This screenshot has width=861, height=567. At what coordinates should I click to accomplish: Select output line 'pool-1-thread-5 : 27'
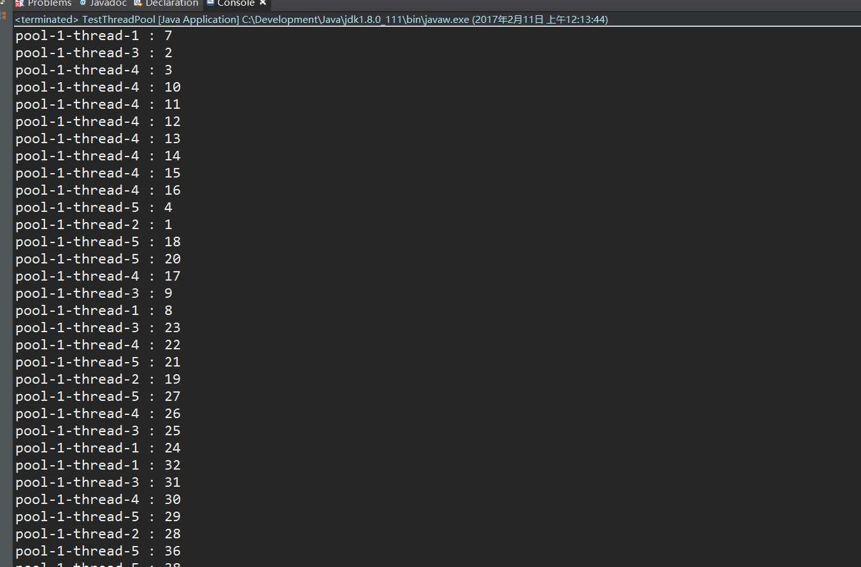pos(98,396)
